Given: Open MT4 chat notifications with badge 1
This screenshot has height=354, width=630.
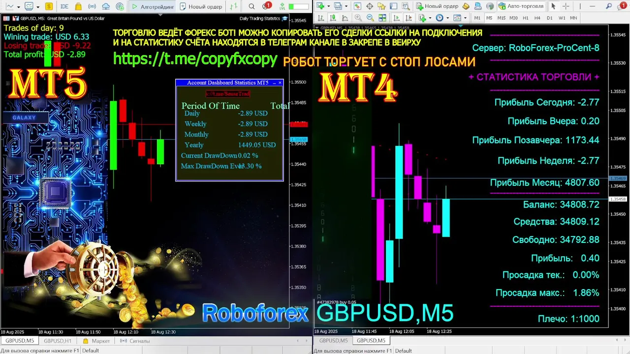Looking at the screenshot, I should point(622,5).
